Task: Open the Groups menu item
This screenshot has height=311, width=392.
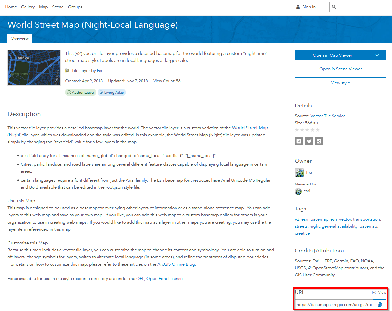Action: (x=75, y=7)
